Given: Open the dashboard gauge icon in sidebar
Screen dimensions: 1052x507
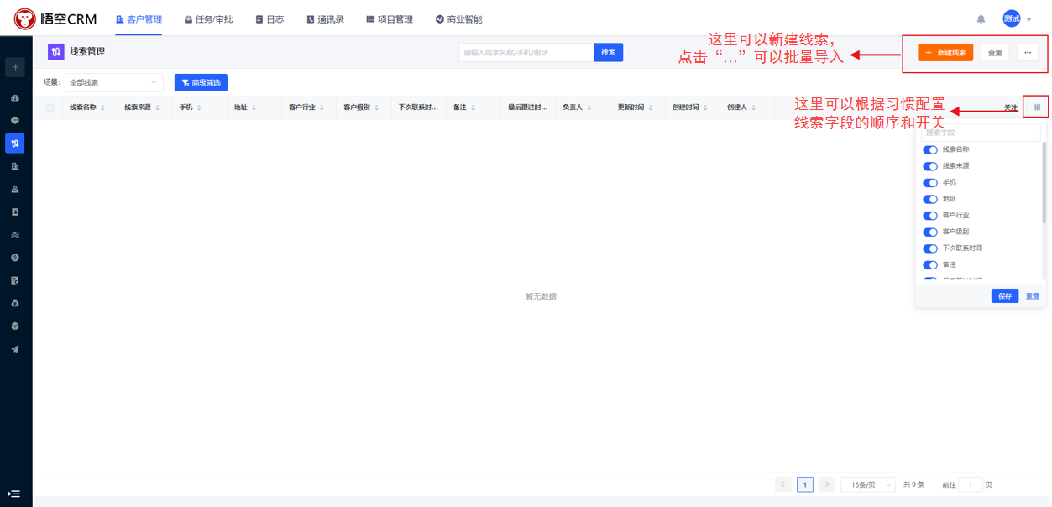Looking at the screenshot, I should pyautogui.click(x=15, y=98).
